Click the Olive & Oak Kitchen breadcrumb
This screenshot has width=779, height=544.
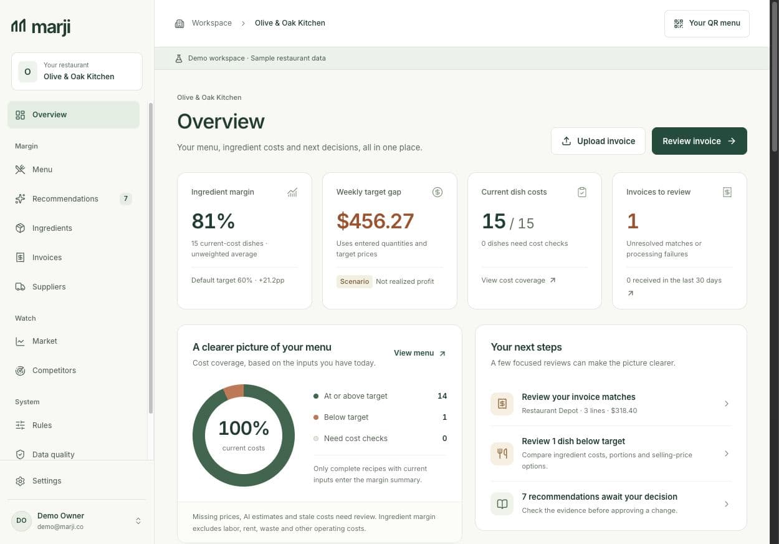tap(290, 23)
